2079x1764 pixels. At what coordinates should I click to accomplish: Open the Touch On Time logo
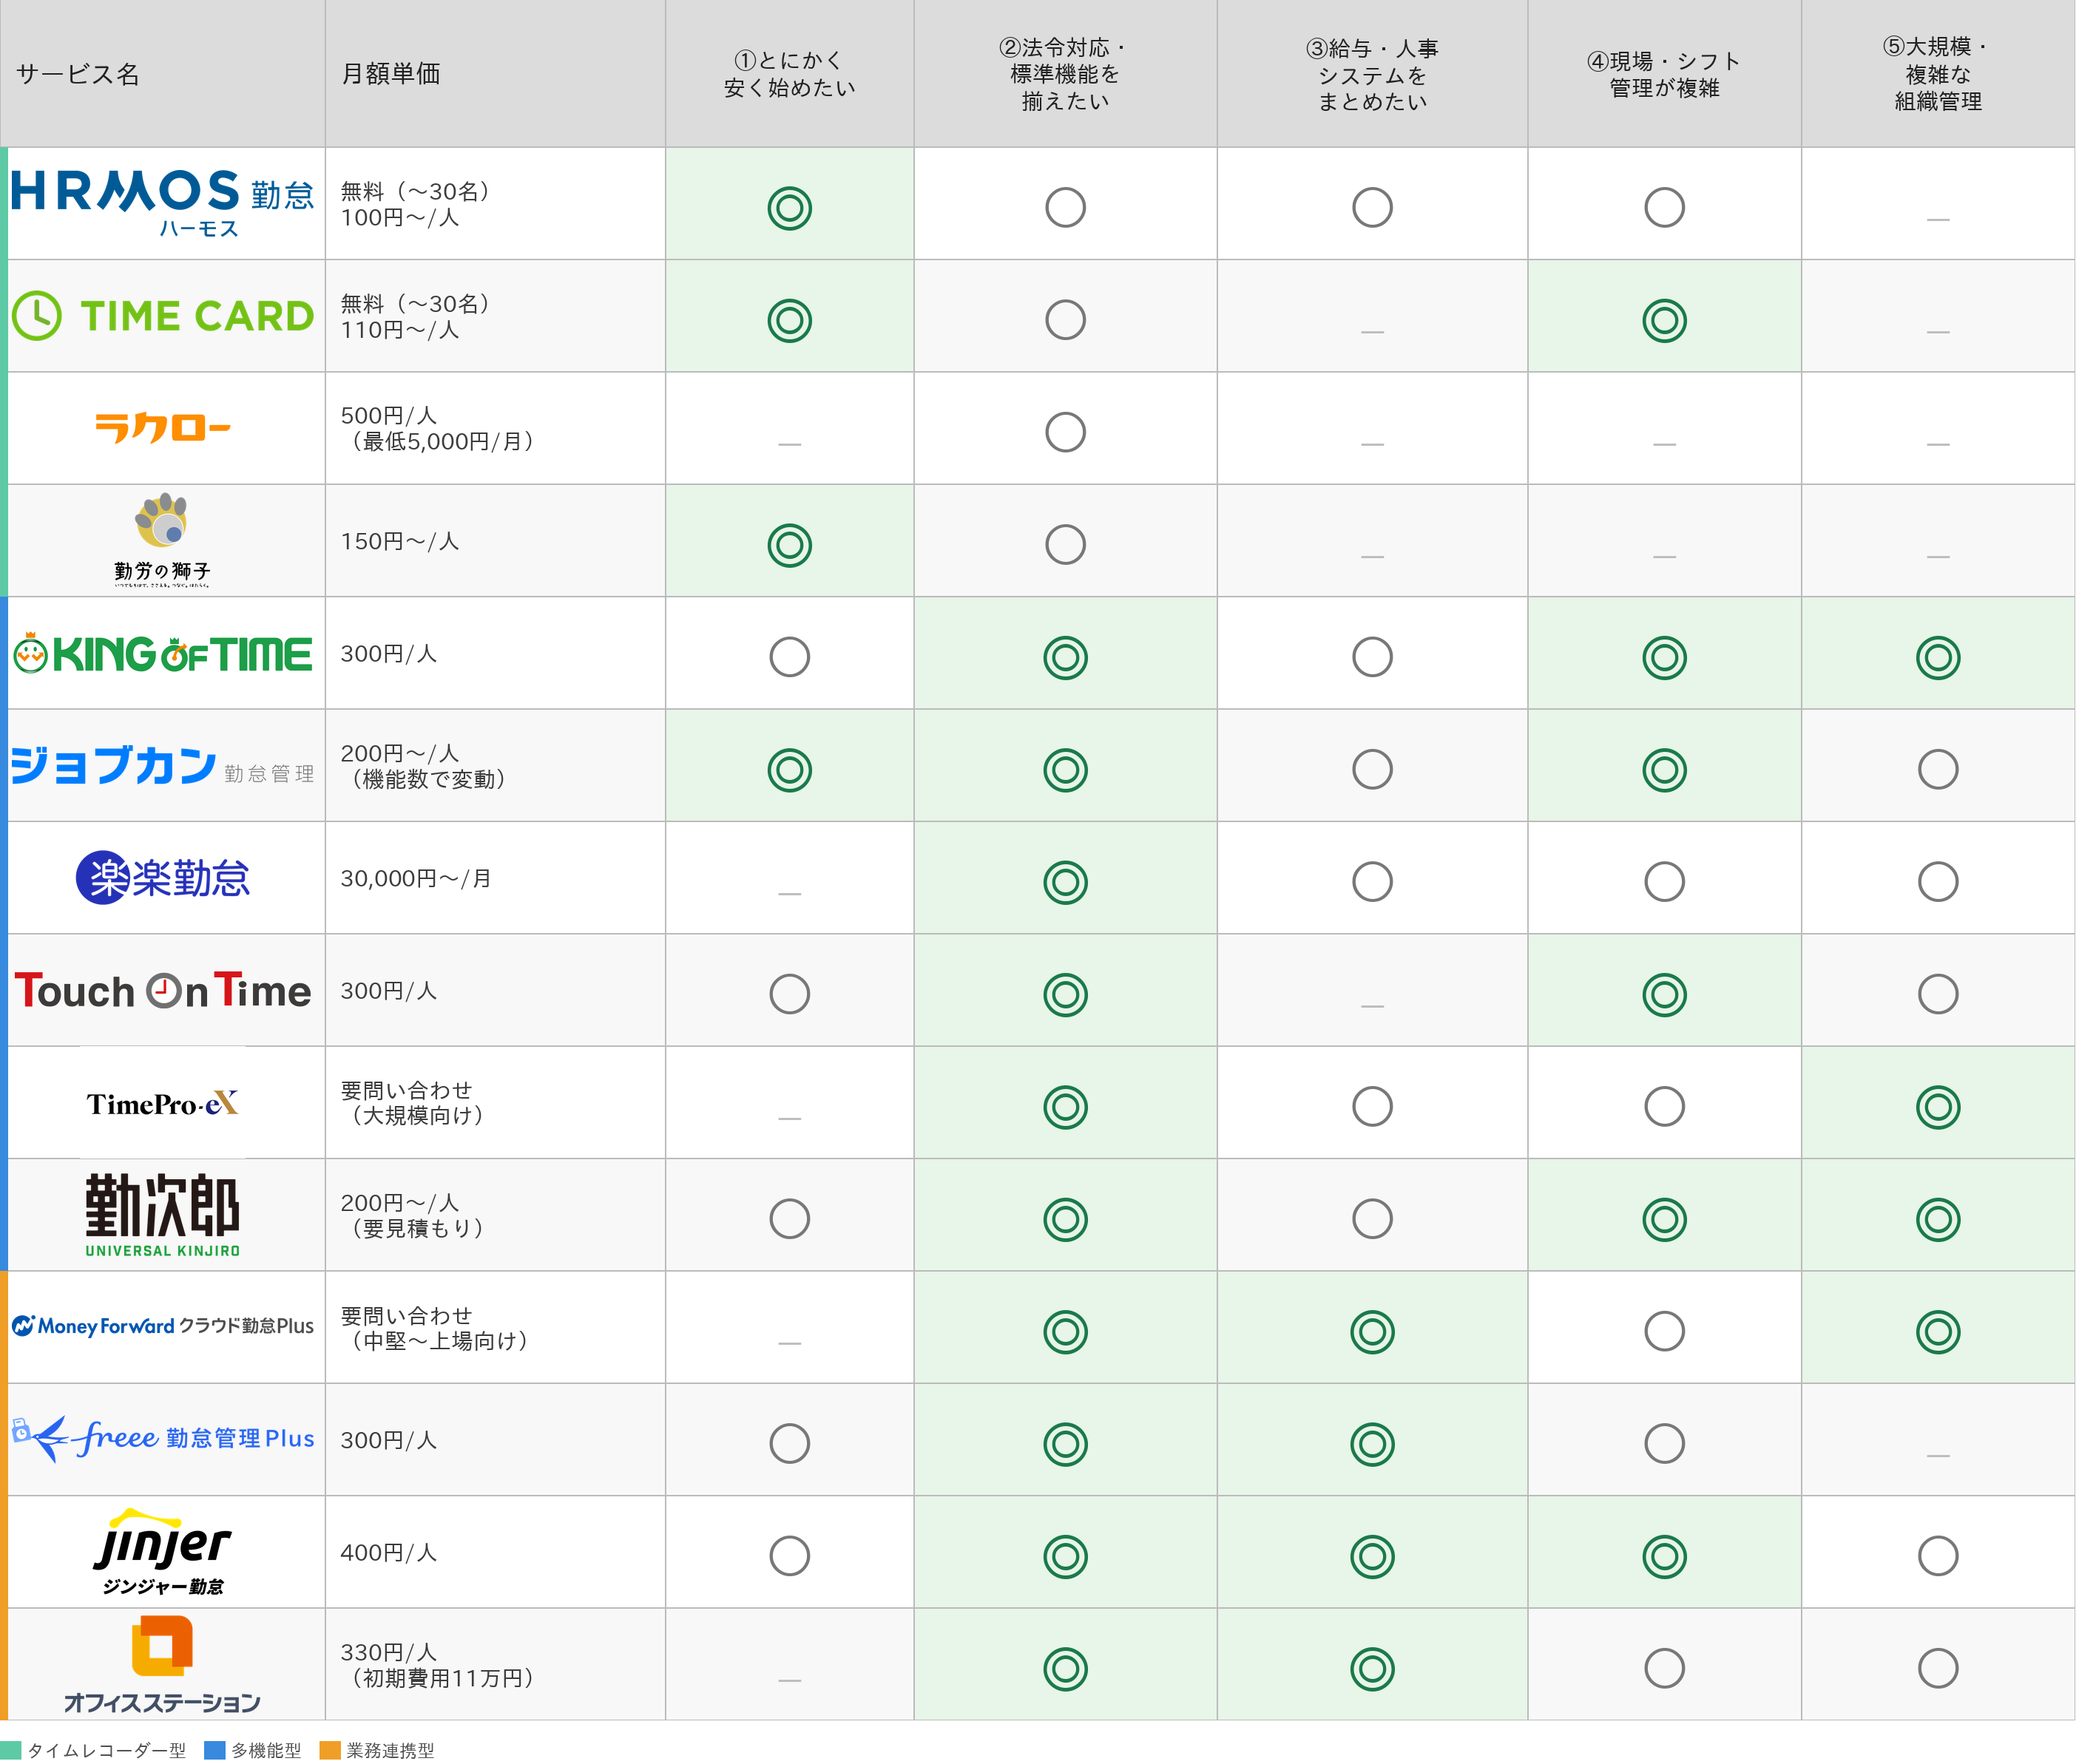pos(162,990)
